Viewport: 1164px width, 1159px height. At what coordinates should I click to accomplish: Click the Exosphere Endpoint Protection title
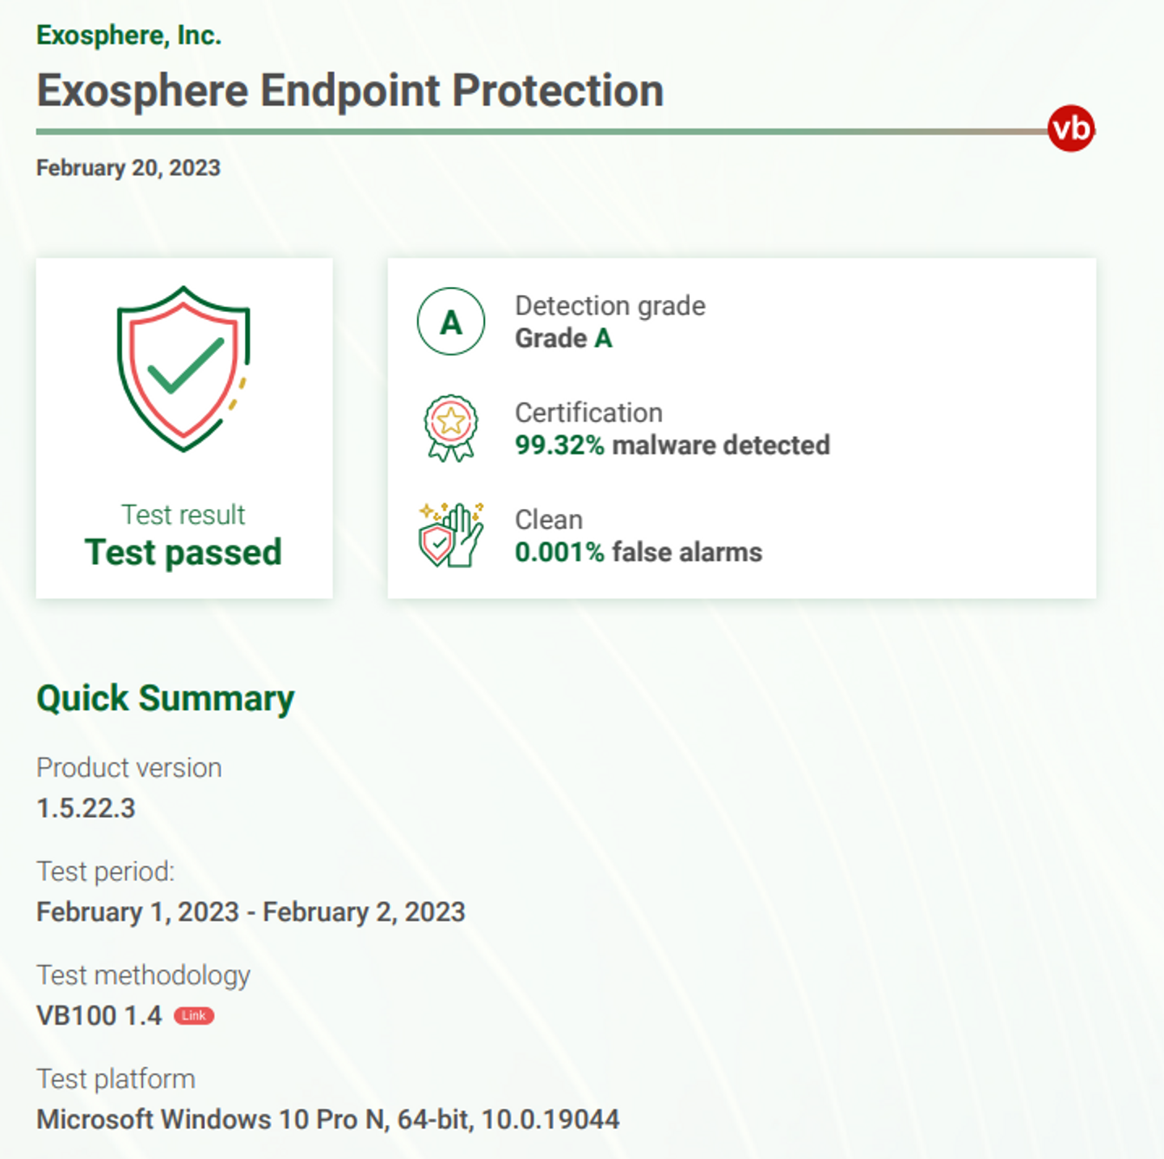point(350,91)
